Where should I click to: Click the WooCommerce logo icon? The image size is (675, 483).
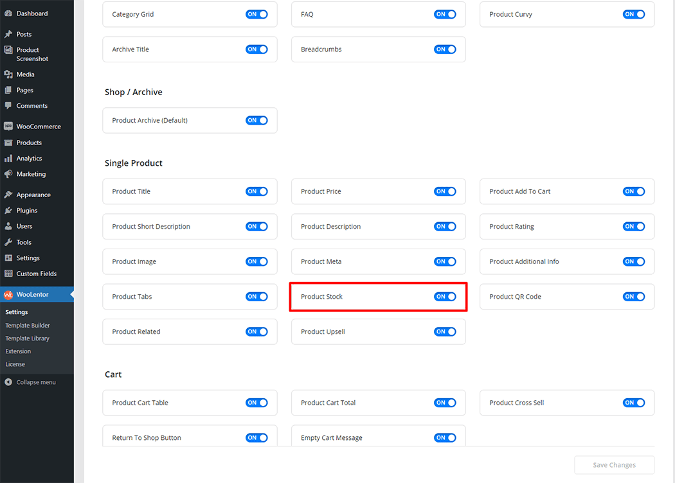8,127
